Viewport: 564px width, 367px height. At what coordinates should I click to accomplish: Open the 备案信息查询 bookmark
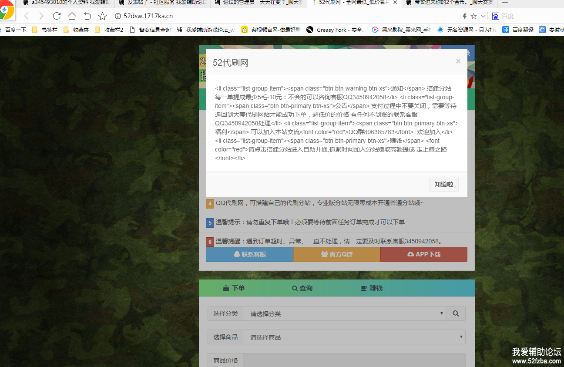point(150,30)
